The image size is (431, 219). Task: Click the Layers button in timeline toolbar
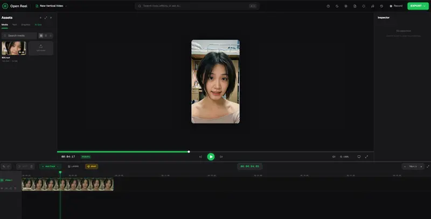coord(73,167)
